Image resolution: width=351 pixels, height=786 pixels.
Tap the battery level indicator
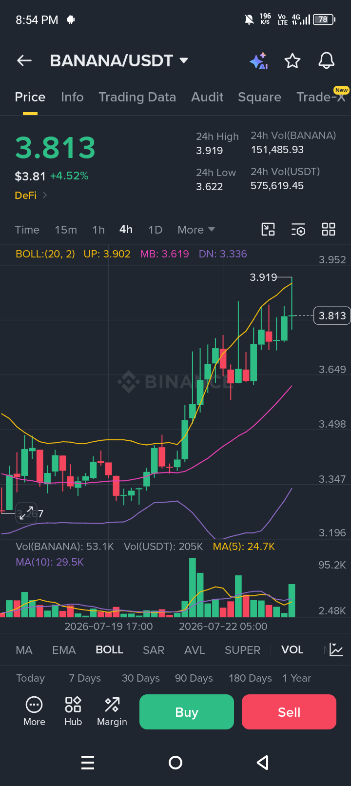coord(324,20)
